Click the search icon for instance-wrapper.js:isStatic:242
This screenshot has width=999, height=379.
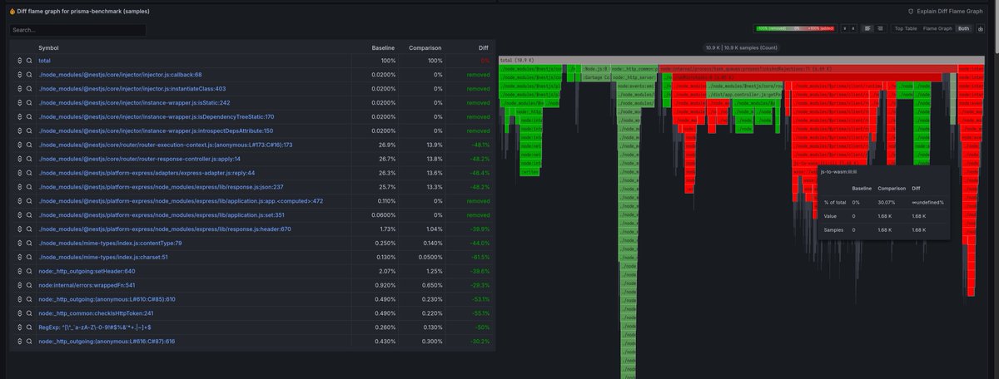pos(29,103)
